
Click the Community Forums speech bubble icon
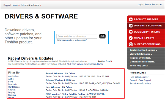point(131,32)
